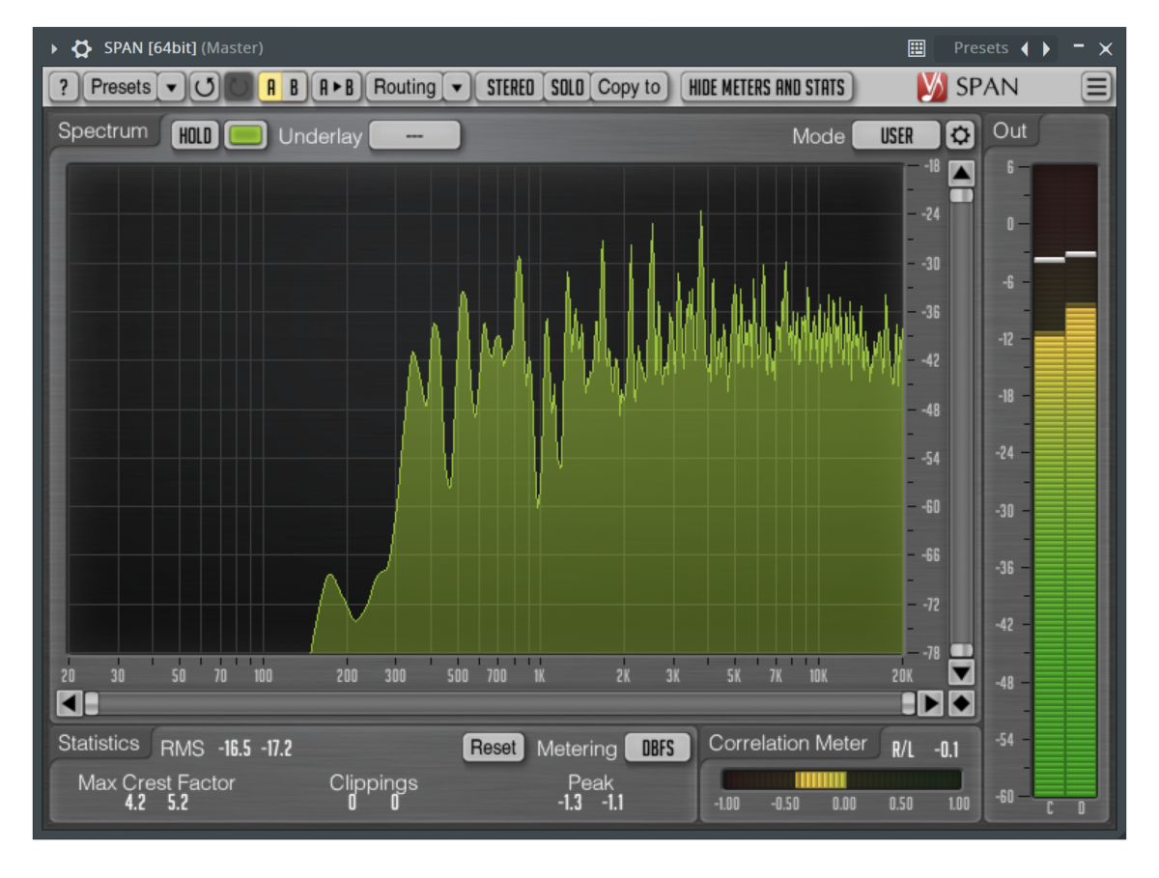This screenshot has width=1159, height=878.
Task: Select the Out meter tab
Action: [x=1010, y=130]
